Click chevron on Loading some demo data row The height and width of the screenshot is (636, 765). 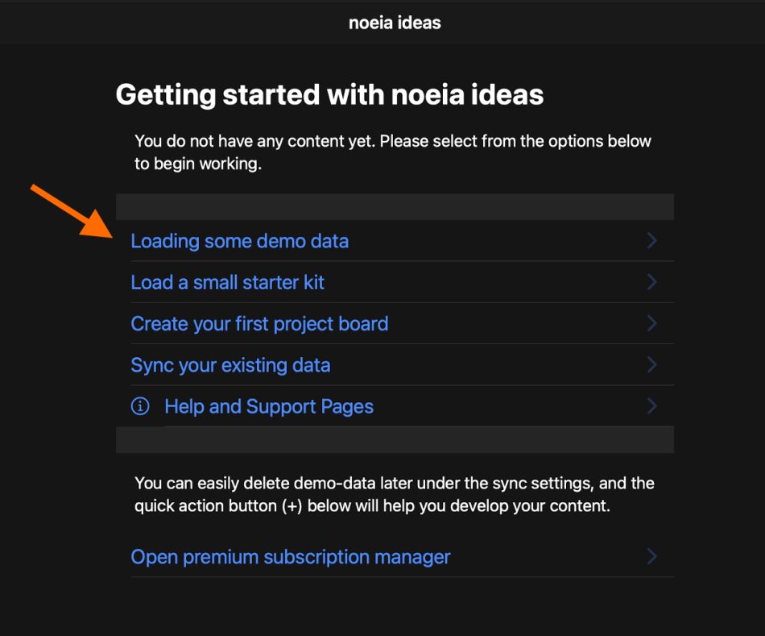click(652, 241)
